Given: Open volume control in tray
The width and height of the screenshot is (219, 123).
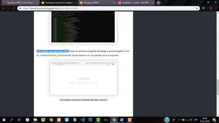Looking at the screenshot, I should [191, 120].
